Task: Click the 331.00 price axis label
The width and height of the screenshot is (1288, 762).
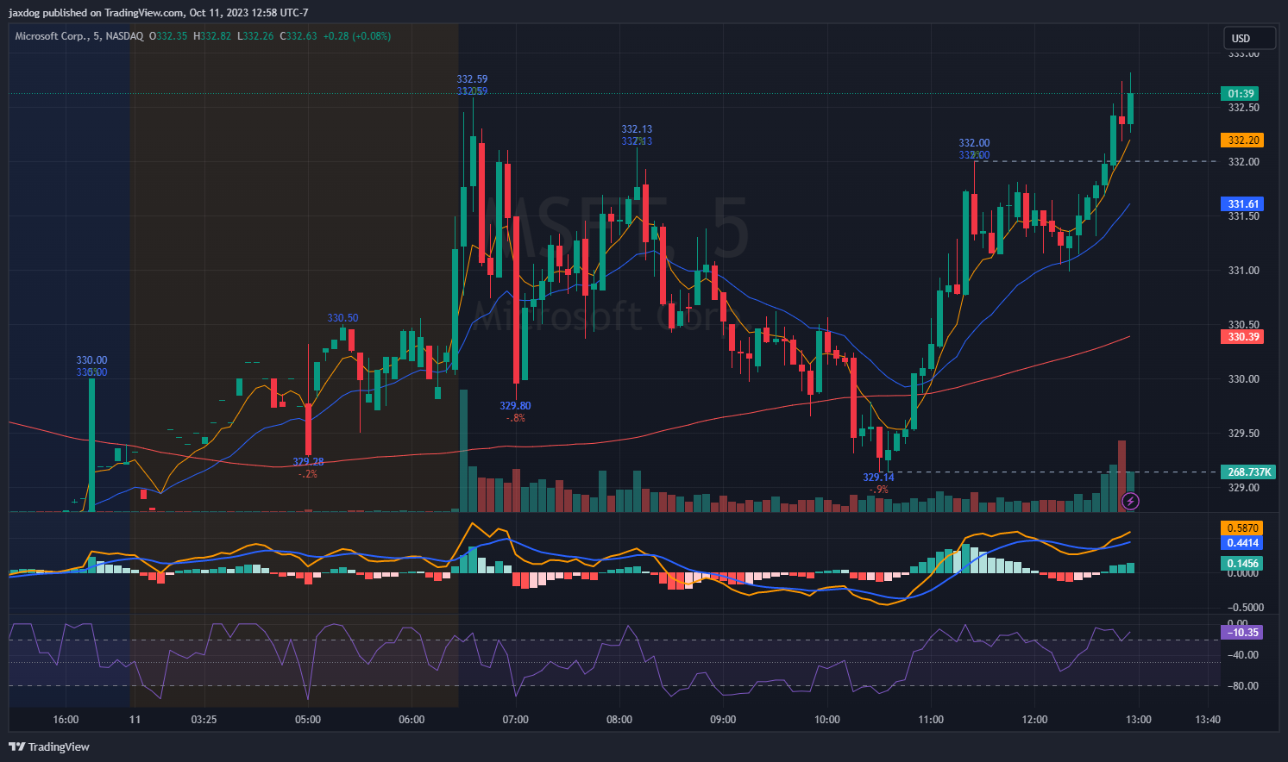Action: (1243, 271)
